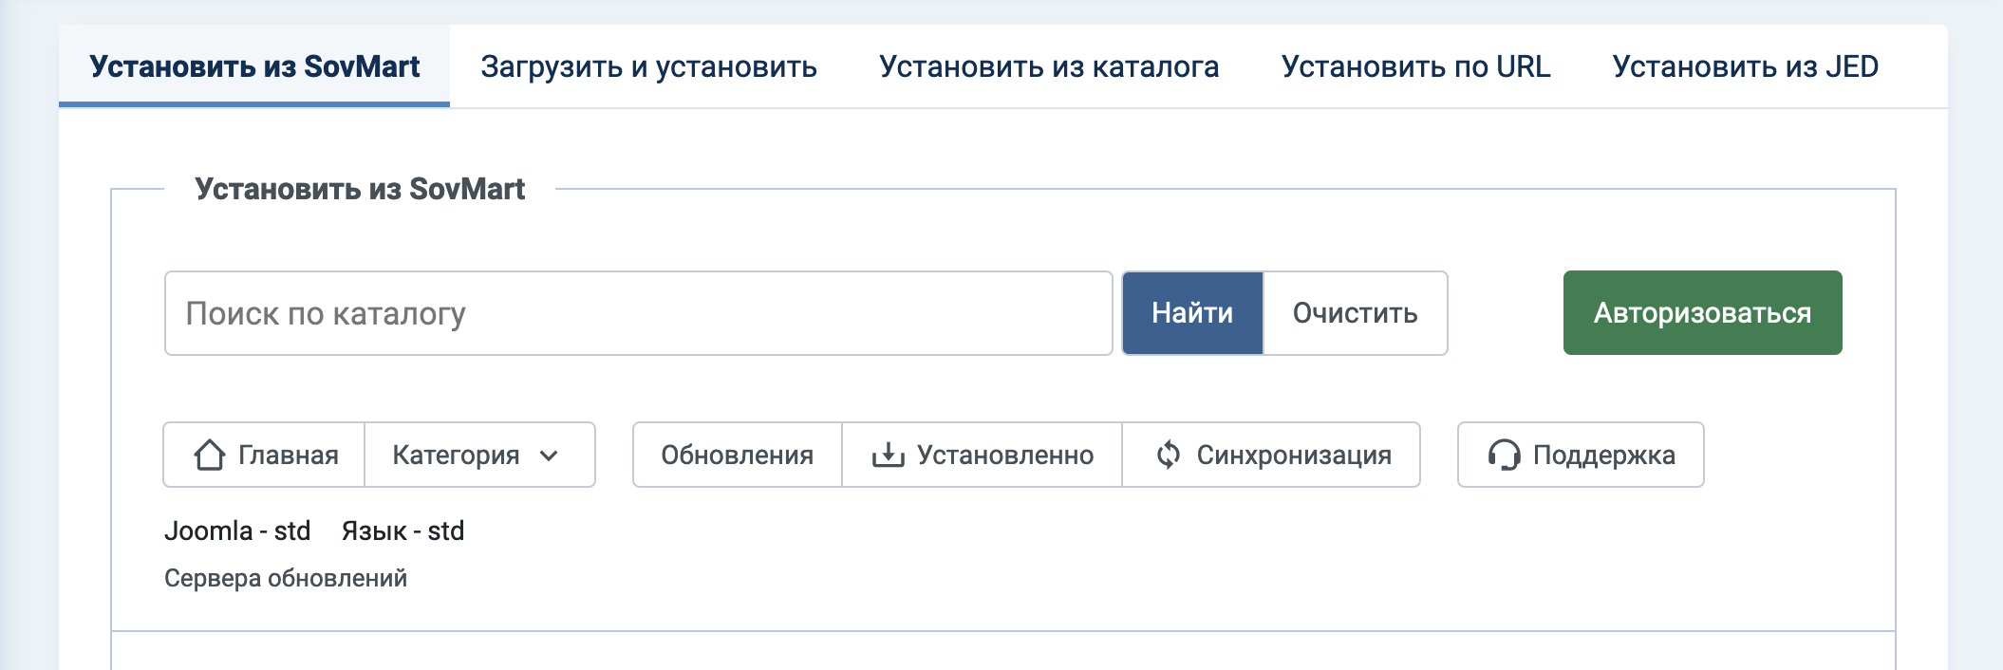2003x670 pixels.
Task: Select the home icon on Главная button
Action: [210, 455]
